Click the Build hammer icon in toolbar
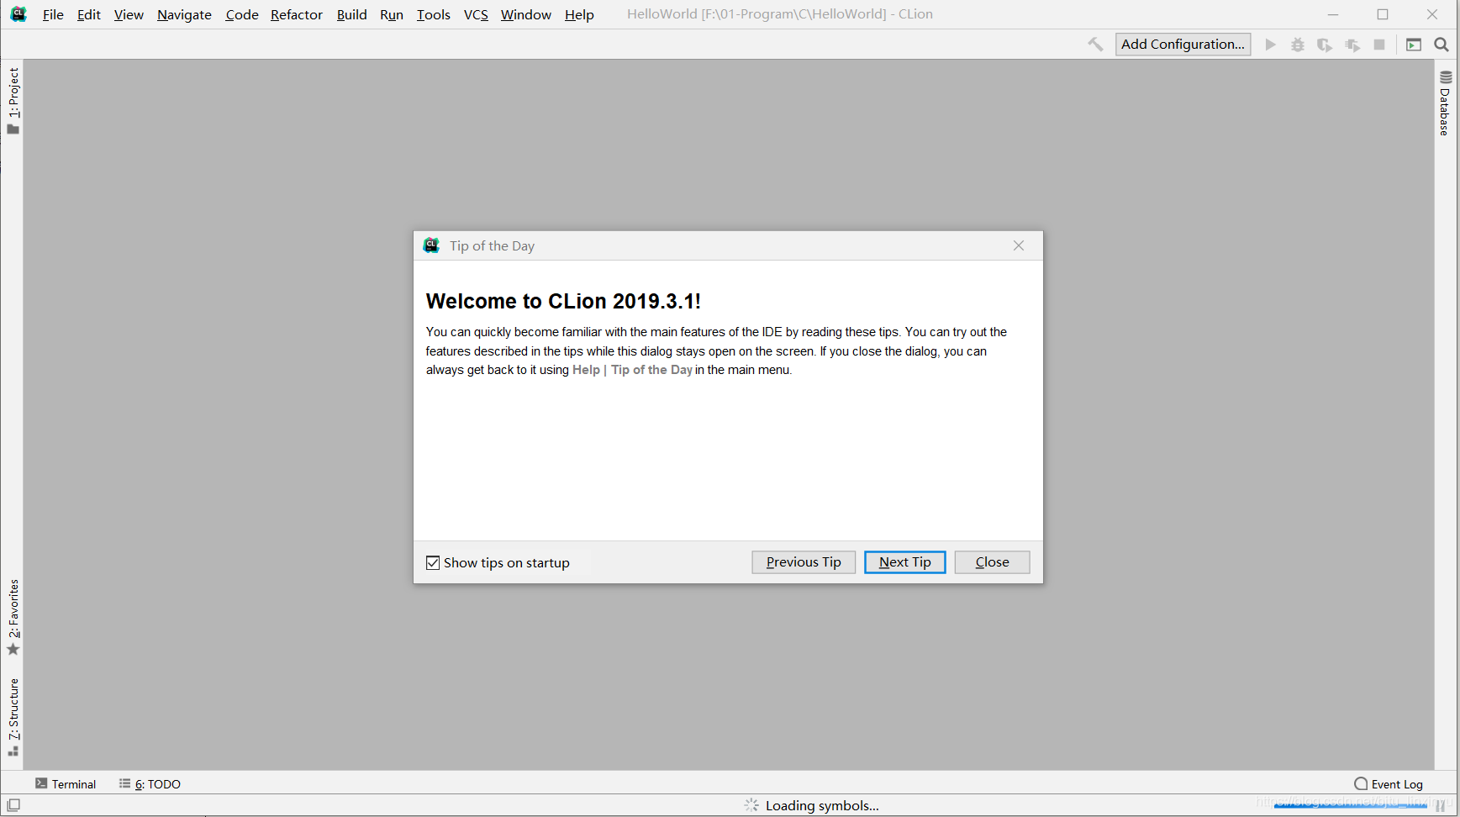 tap(1095, 45)
